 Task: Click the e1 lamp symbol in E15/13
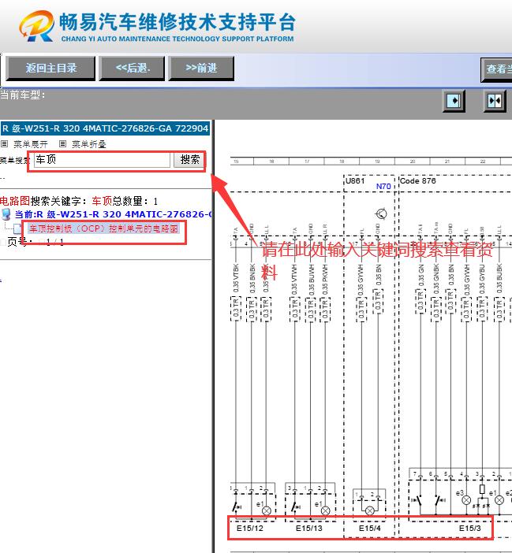pos(326,510)
